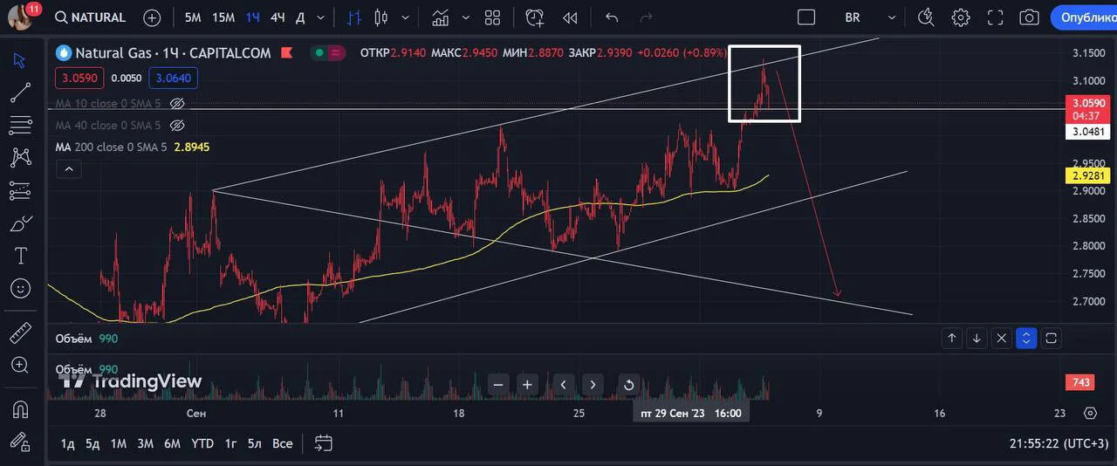Open indicator templates grid
The image size is (1117, 466).
[x=492, y=17]
